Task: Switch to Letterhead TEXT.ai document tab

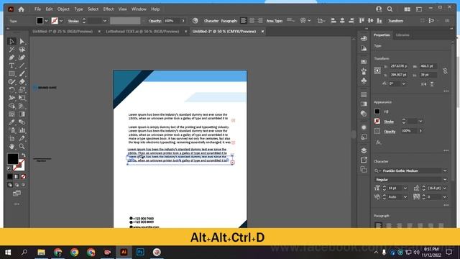Action: click(142, 32)
